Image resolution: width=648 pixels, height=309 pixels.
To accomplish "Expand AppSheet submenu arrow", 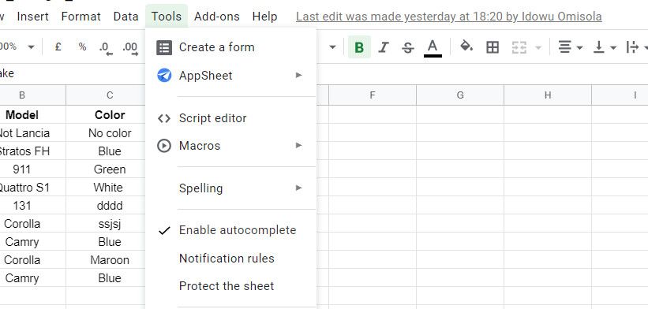I will [298, 75].
